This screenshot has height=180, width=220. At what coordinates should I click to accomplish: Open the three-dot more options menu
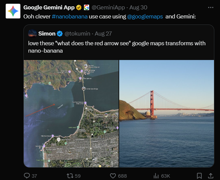(210, 7)
